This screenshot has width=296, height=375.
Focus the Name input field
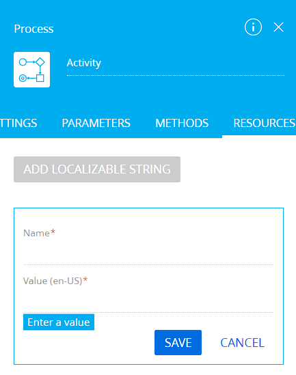148,253
